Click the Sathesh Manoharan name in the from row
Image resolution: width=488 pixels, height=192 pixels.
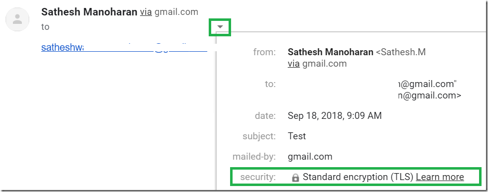point(330,52)
